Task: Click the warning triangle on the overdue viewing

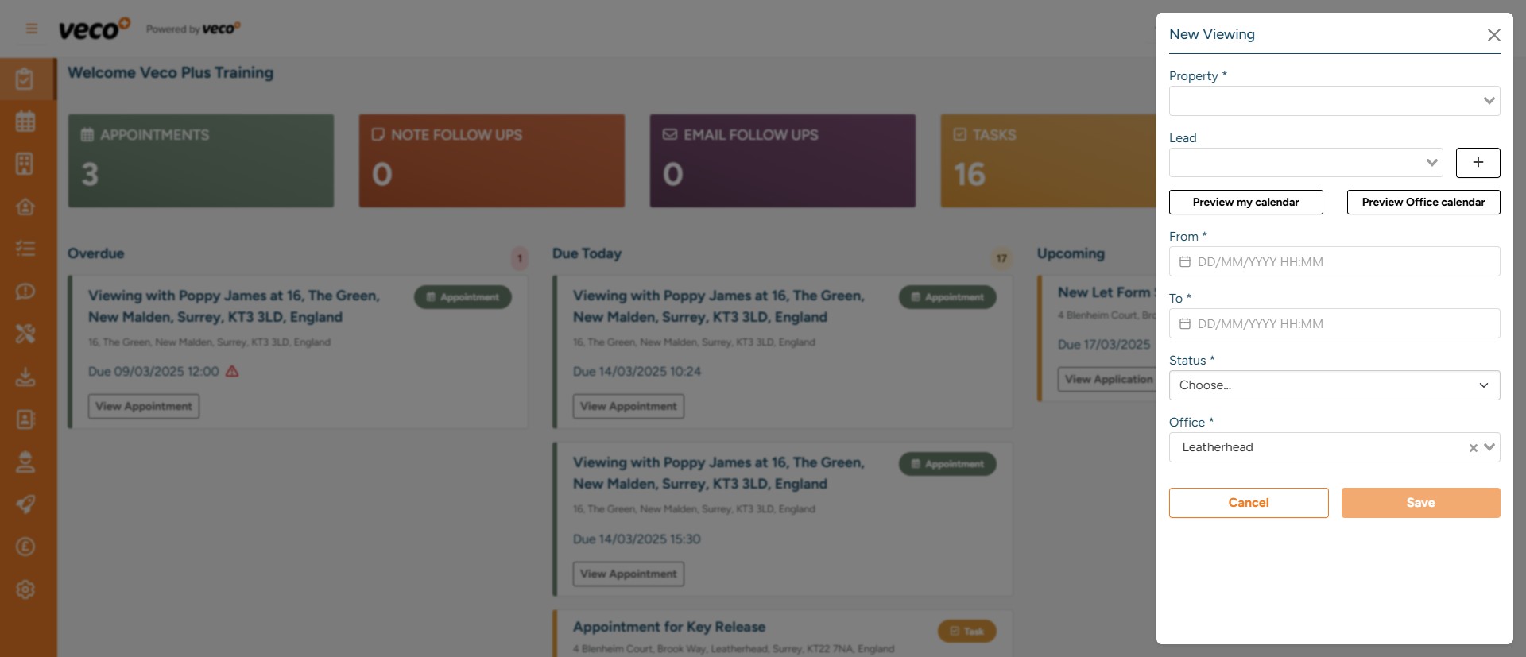Action: click(232, 371)
